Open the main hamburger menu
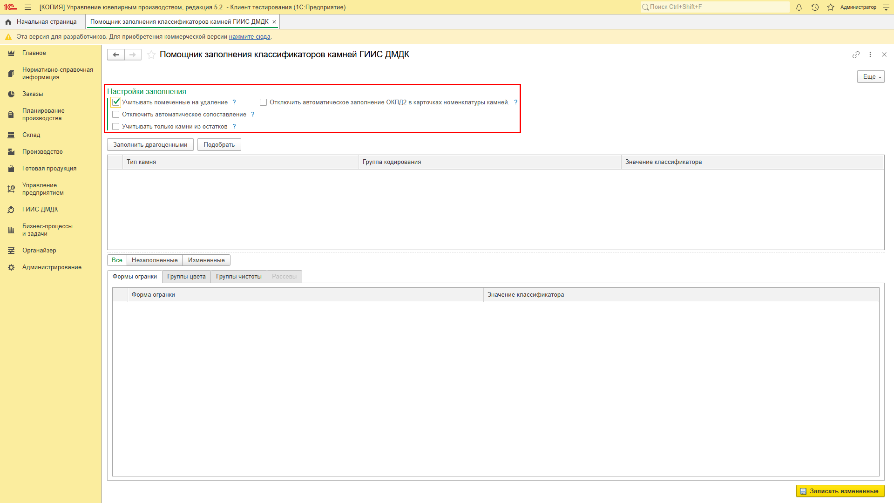This screenshot has height=503, width=894. 28,7
